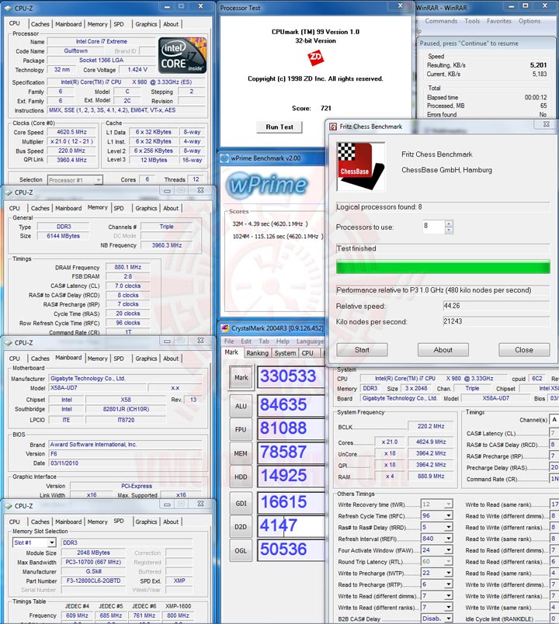This screenshot has height=624, width=559.
Task: Click the title icon of the CPU-Z Mainboard window
Action: pyautogui.click(x=8, y=342)
